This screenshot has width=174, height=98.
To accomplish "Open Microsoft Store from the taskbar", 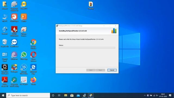I will click(x=72, y=95).
